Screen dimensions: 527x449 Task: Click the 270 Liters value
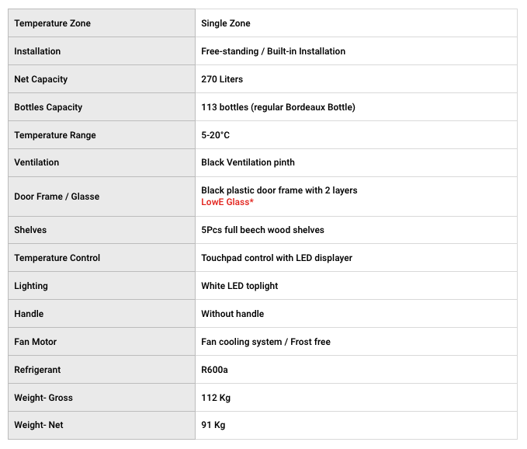[x=222, y=79]
